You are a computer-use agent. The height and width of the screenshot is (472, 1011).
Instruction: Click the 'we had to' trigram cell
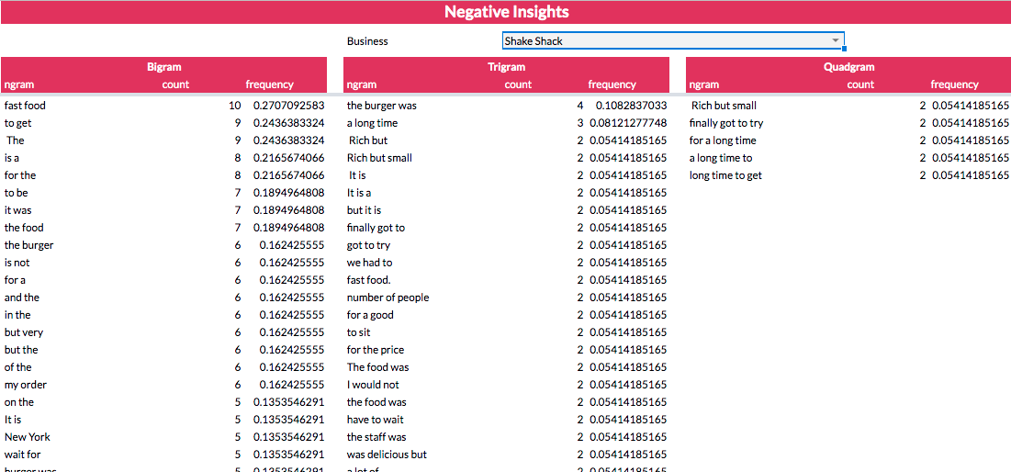click(x=369, y=263)
